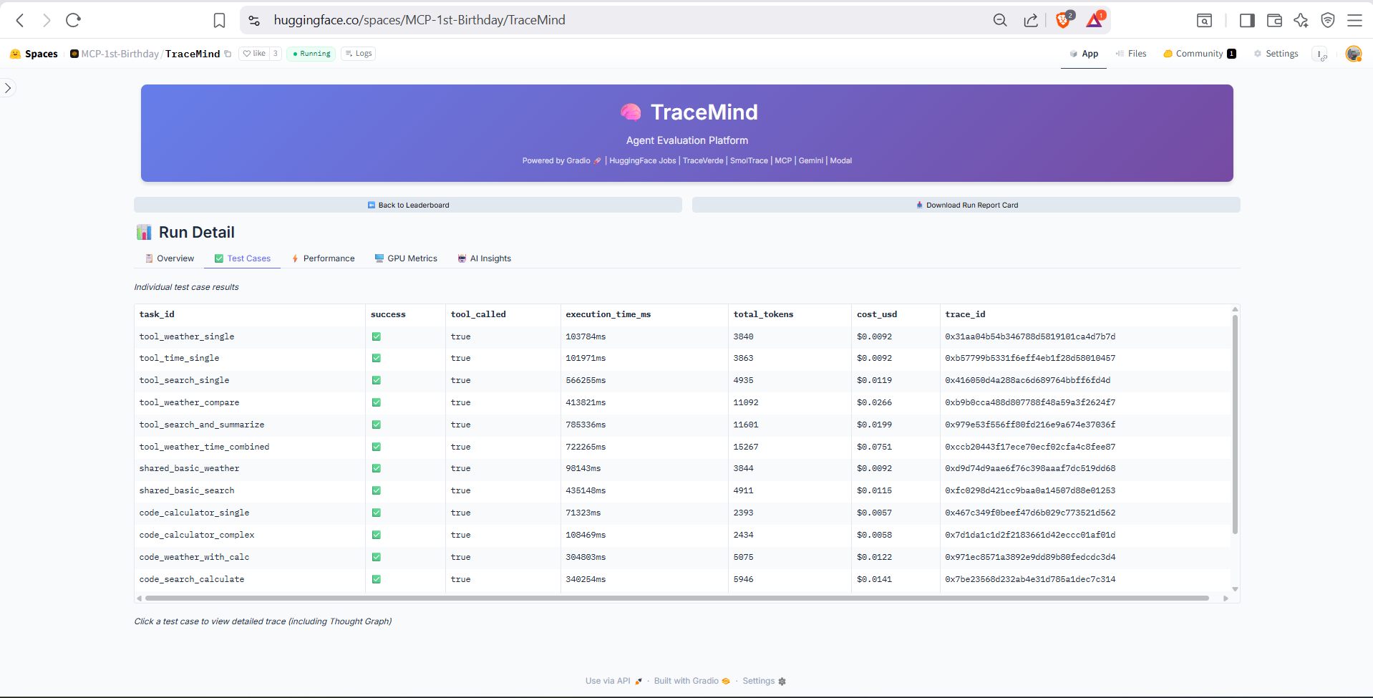Image resolution: width=1373 pixels, height=698 pixels.
Task: Open the App tab
Action: point(1084,54)
